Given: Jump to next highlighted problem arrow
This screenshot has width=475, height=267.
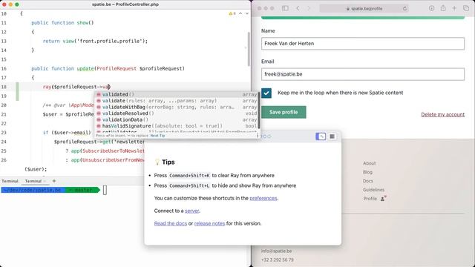Looking at the screenshot, I should click(247, 13).
